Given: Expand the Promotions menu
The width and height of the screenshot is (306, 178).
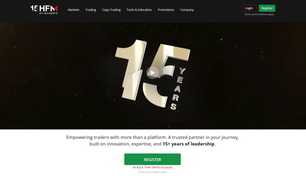Looking at the screenshot, I should pos(166,10).
